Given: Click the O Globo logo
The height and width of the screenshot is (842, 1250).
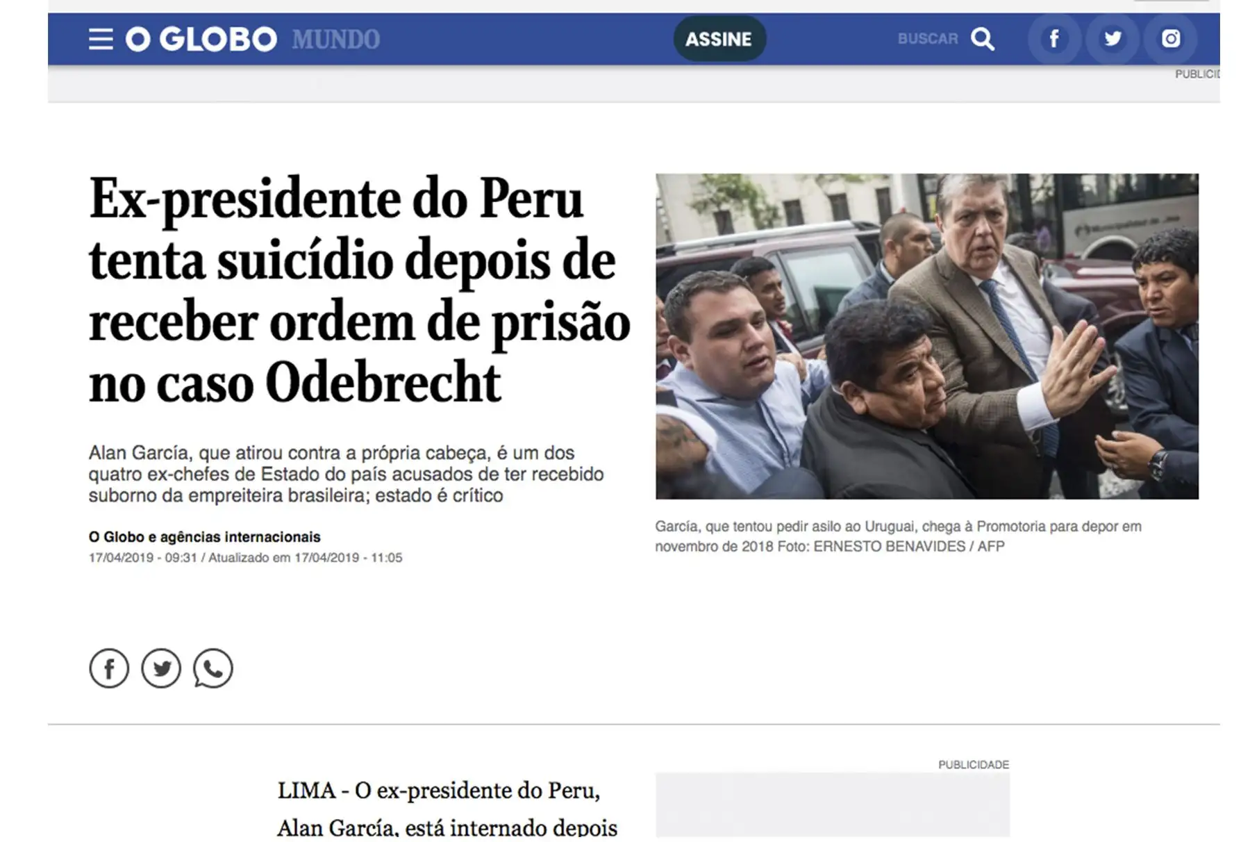Looking at the screenshot, I should coord(201,39).
